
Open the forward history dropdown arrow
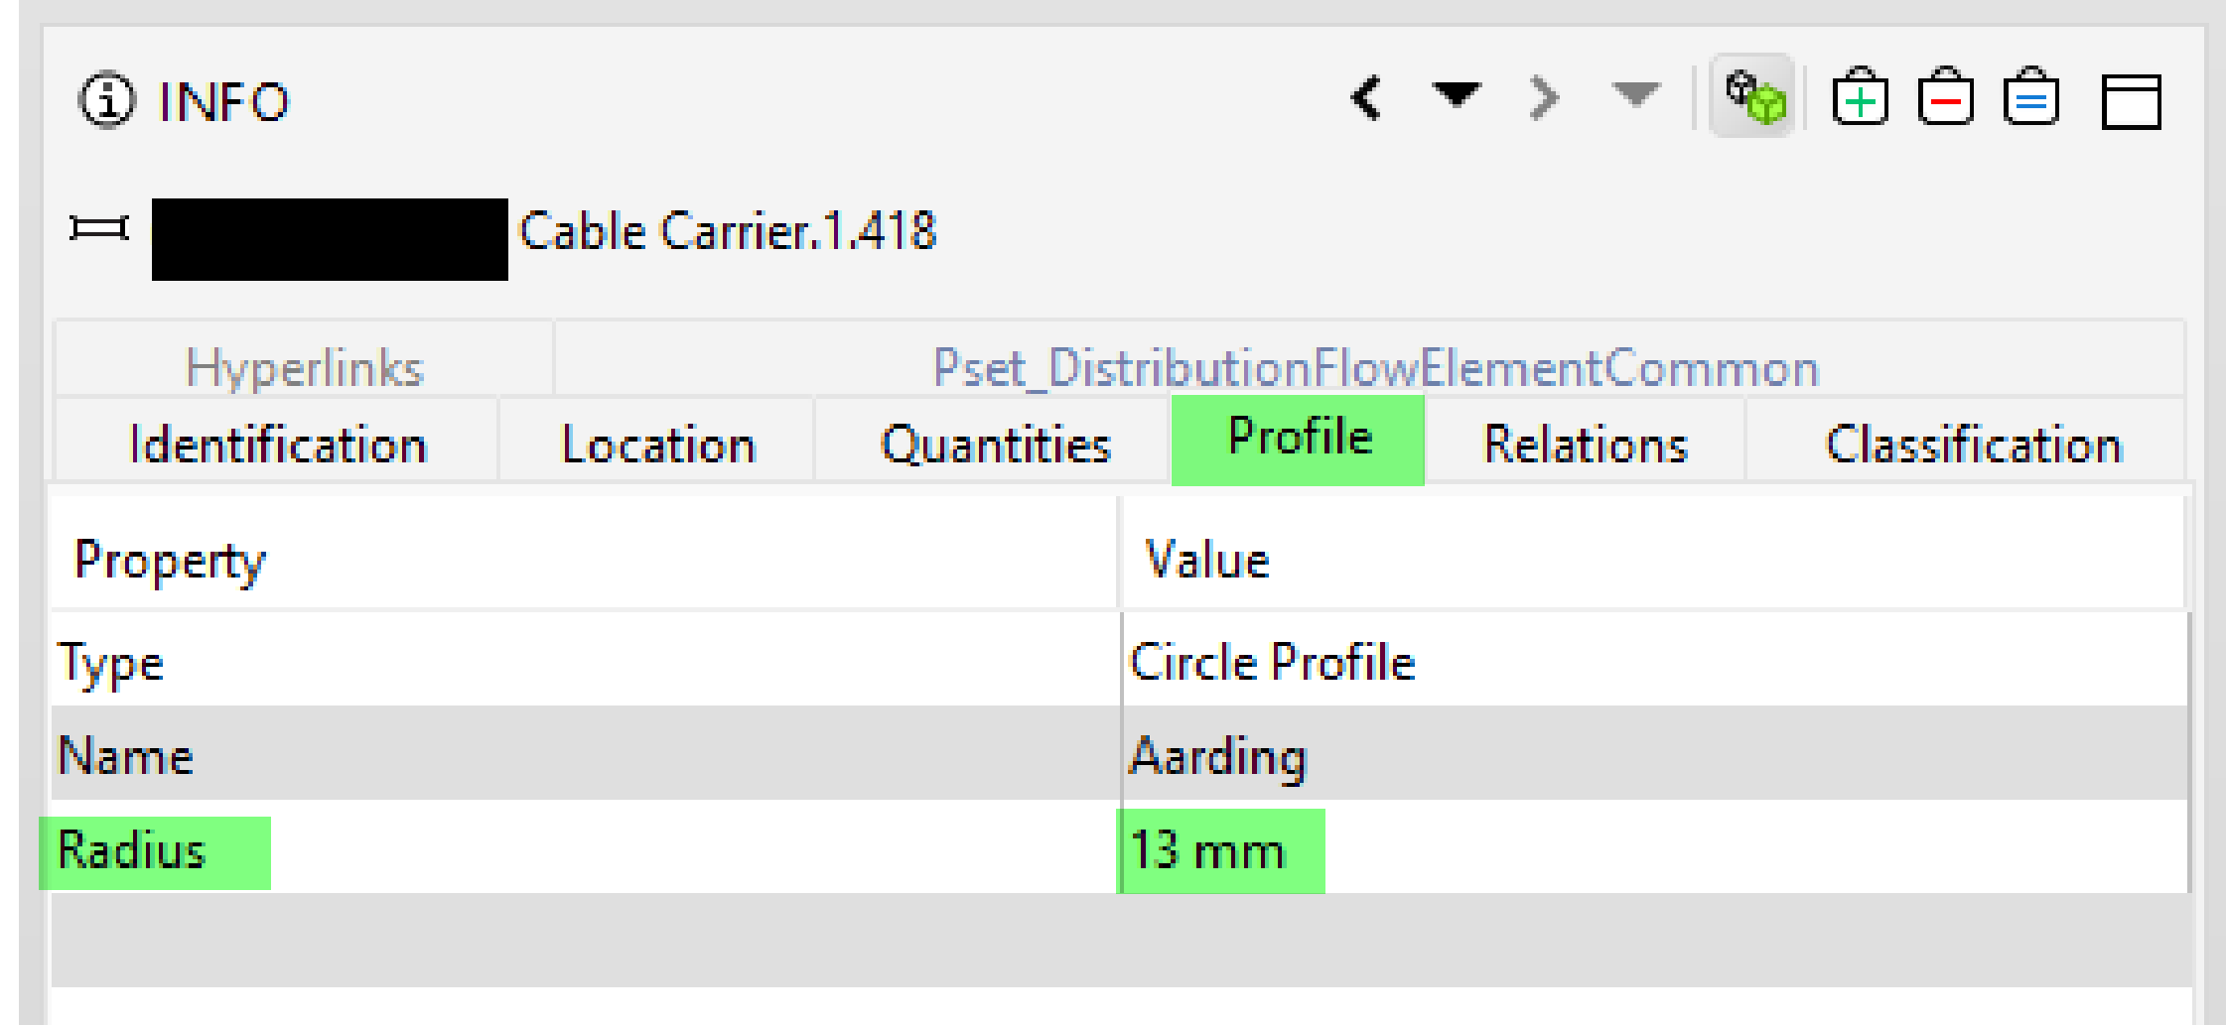click(x=1635, y=95)
